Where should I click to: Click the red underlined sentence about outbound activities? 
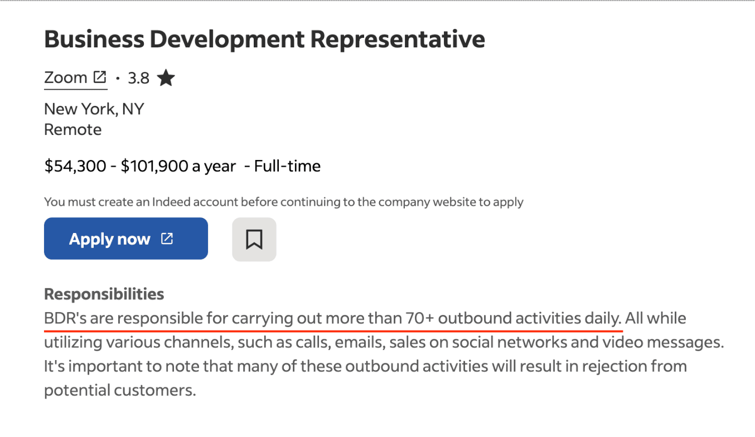point(335,318)
